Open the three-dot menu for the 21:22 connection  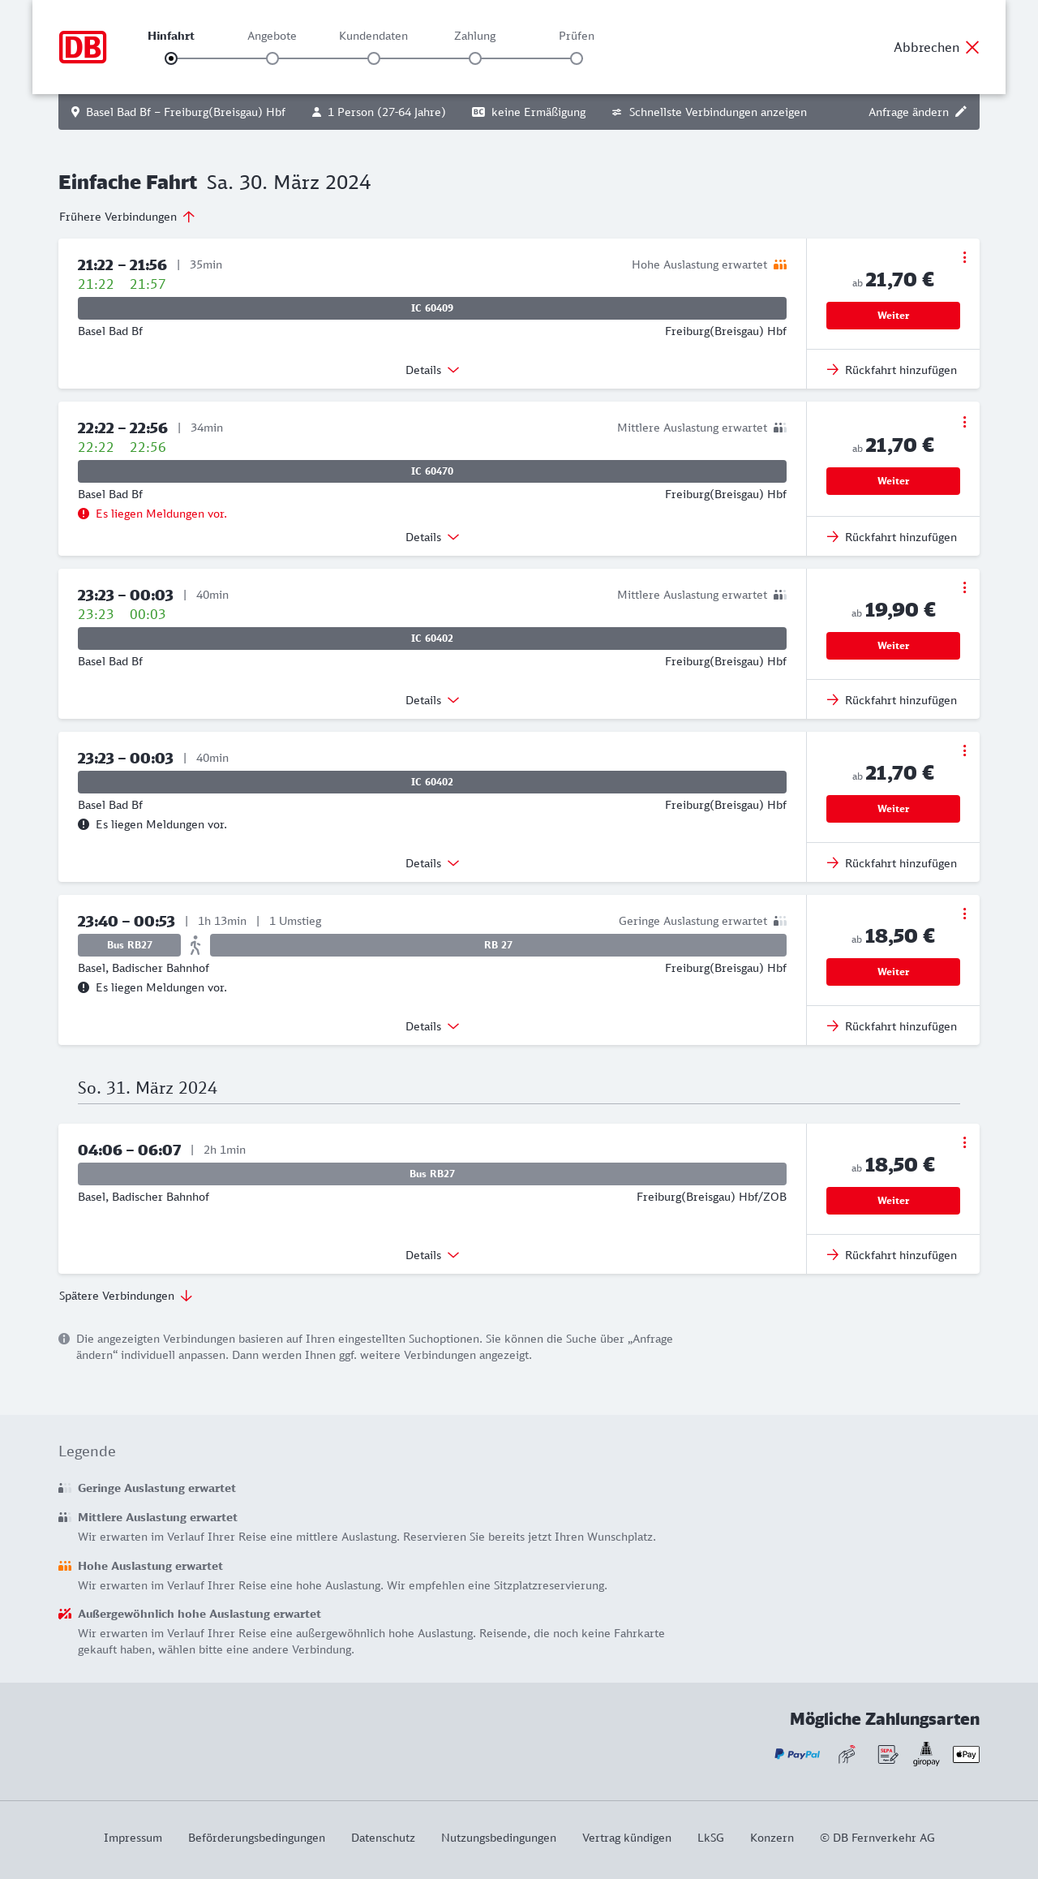coord(964,257)
